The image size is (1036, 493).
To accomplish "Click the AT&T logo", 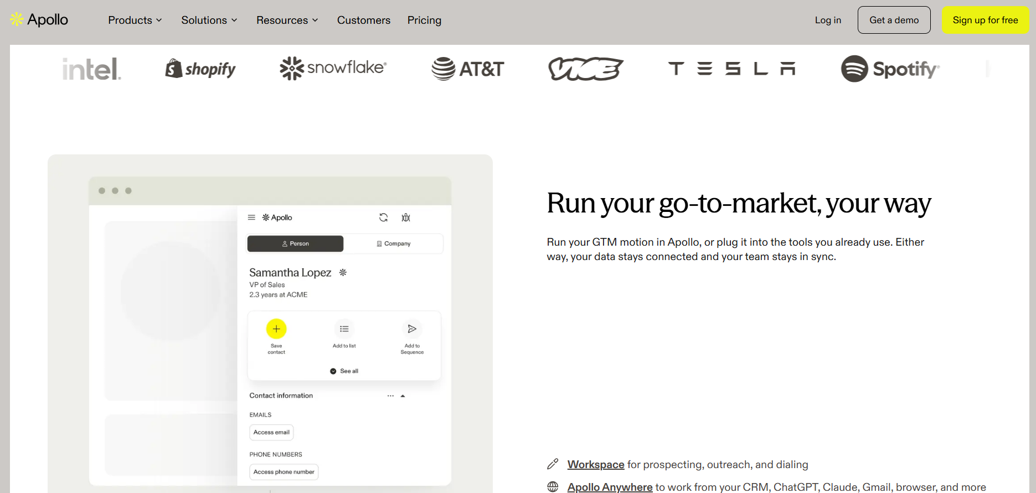I will point(468,69).
